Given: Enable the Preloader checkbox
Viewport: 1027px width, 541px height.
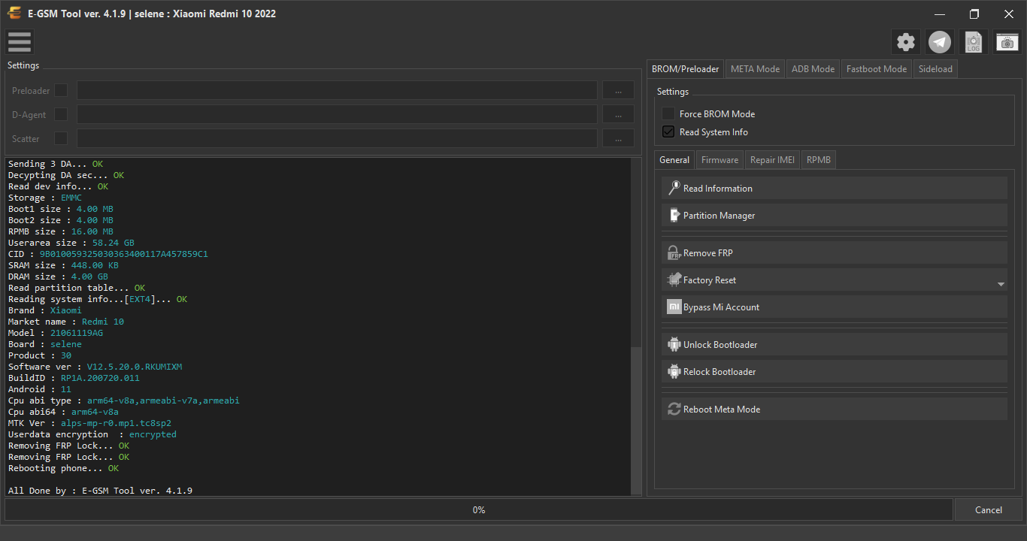Looking at the screenshot, I should tap(61, 90).
